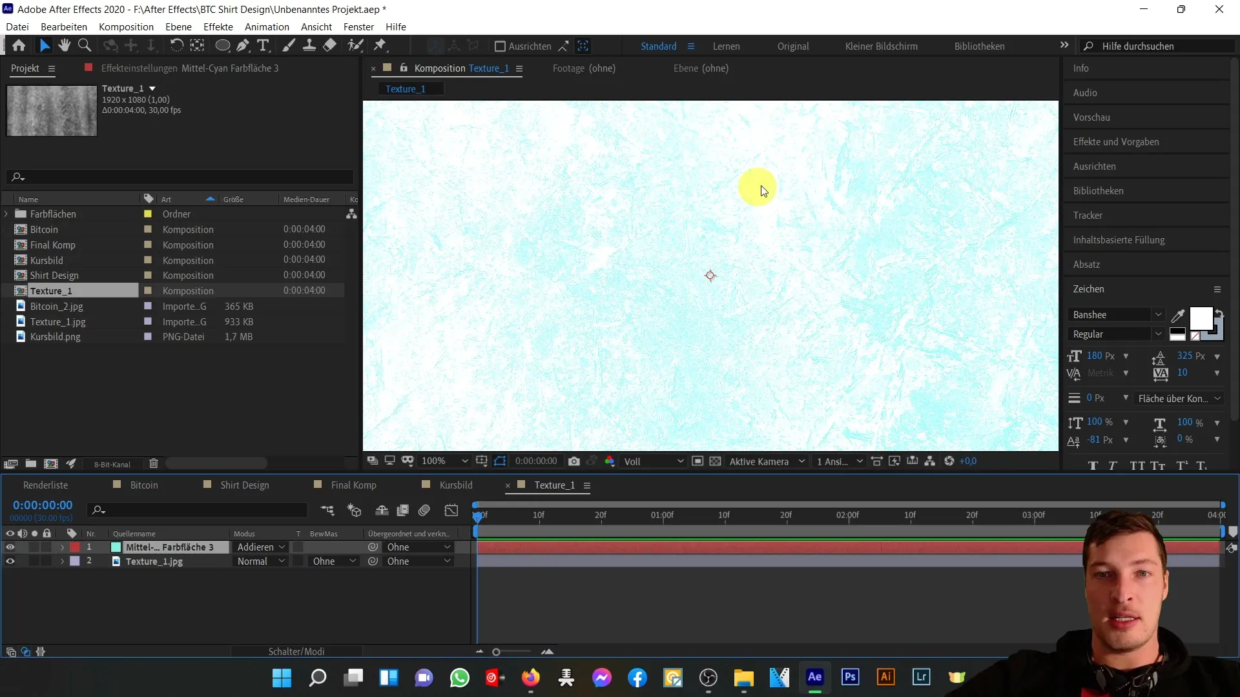The image size is (1240, 697).
Task: Open the Effekte und Vorgaben panel
Action: 1115,142
